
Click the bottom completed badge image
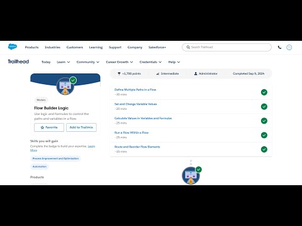click(191, 175)
